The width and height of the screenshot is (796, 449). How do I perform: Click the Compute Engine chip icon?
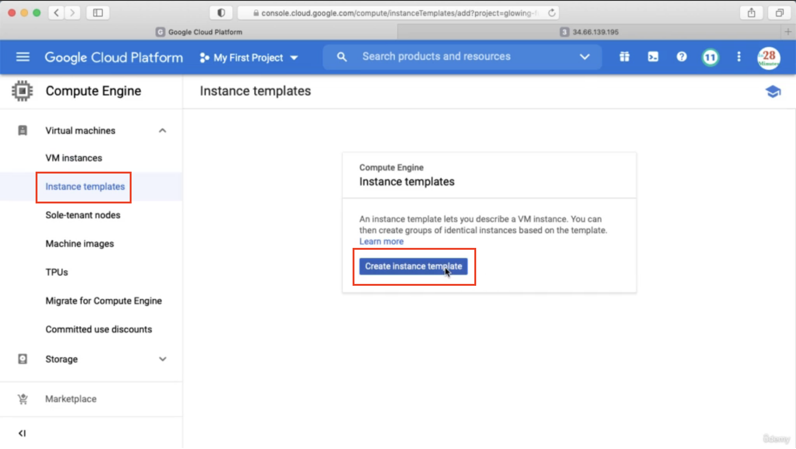pyautogui.click(x=22, y=91)
